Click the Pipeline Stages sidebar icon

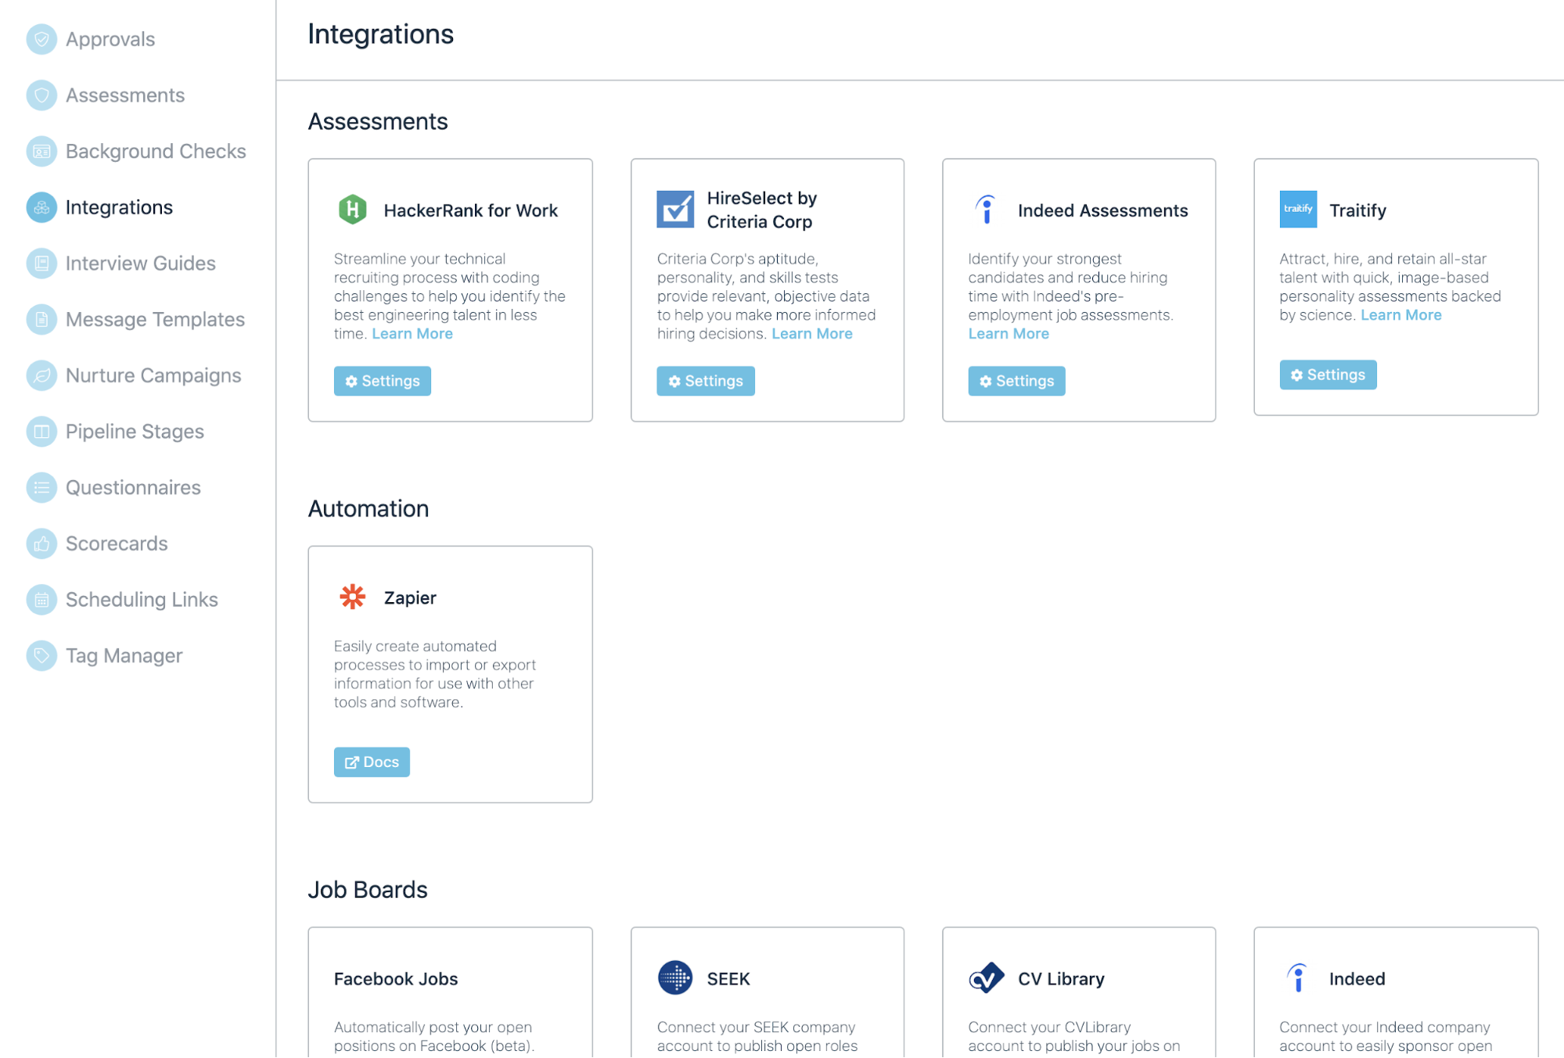pyautogui.click(x=41, y=432)
